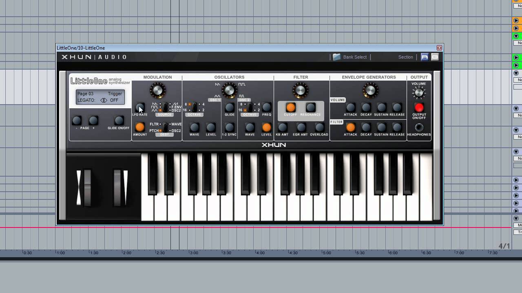This screenshot has height=293, width=522.
Task: Select the modulation AMOUNT button
Action: 140,127
